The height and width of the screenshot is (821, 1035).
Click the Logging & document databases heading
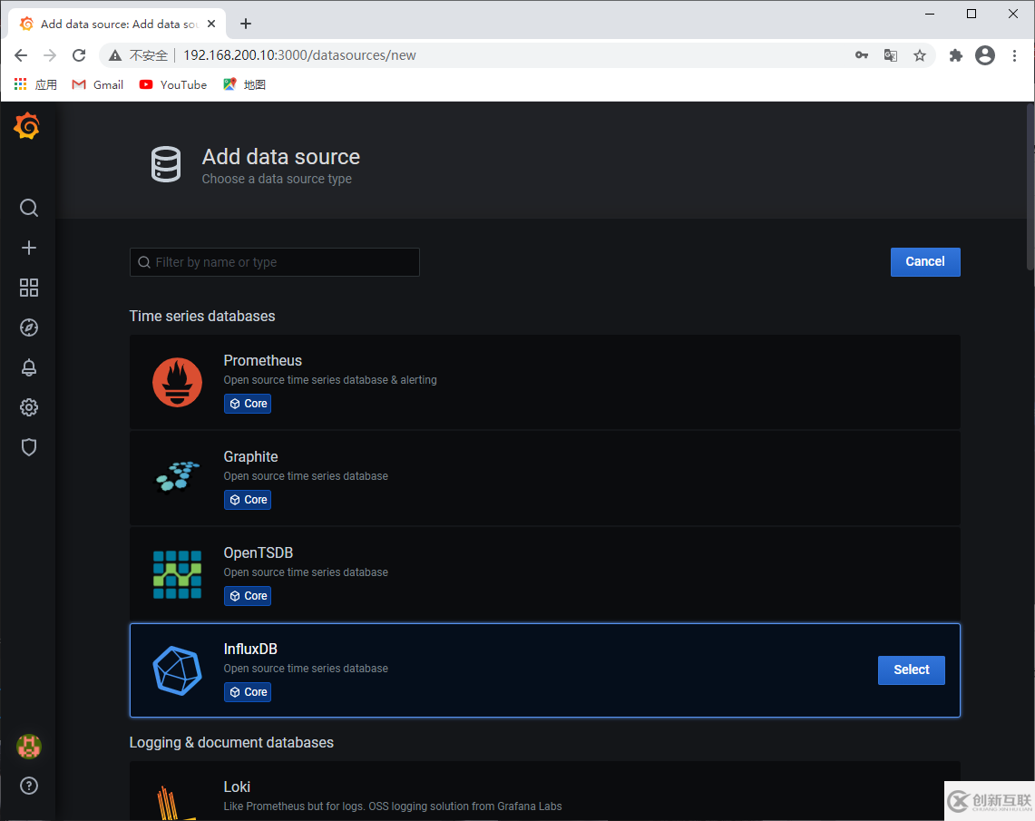point(231,742)
